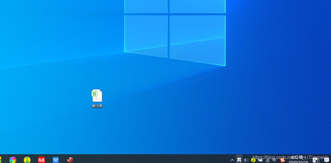Open the Sogou input method tray icon
The width and height of the screenshot is (331, 163).
point(283,160)
